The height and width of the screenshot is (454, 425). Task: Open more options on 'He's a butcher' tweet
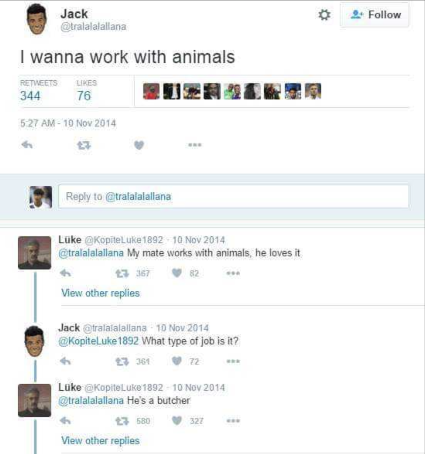tap(233, 421)
